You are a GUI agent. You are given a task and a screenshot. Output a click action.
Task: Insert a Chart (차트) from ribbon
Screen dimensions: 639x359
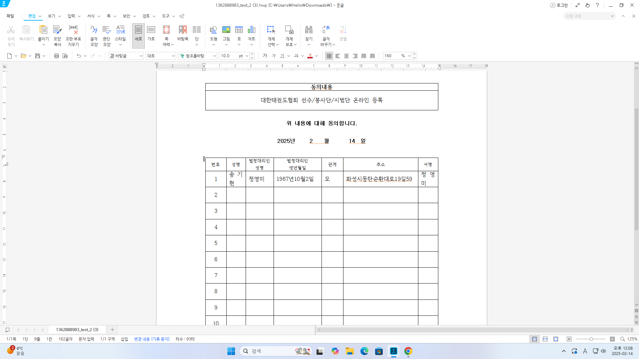pos(252,30)
